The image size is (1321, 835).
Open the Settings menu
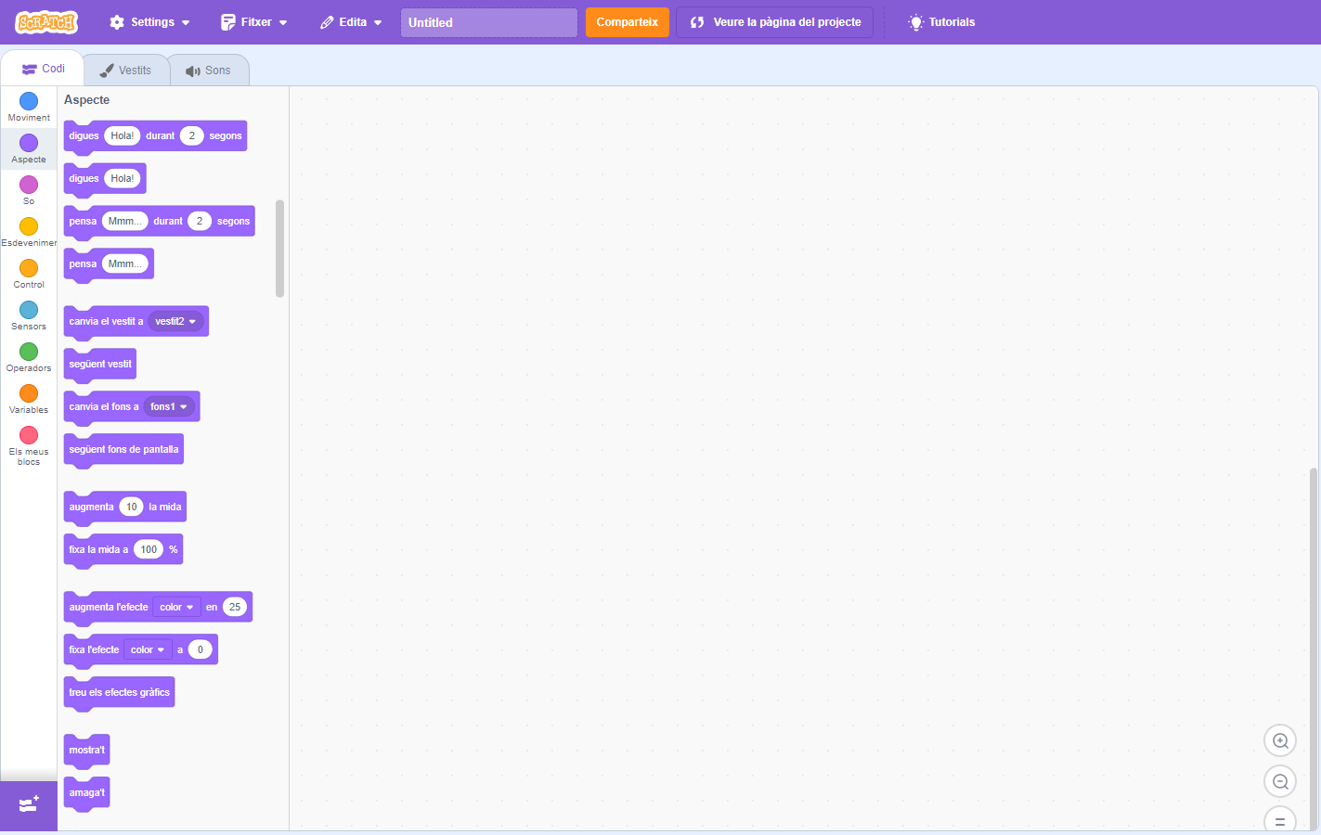(149, 22)
